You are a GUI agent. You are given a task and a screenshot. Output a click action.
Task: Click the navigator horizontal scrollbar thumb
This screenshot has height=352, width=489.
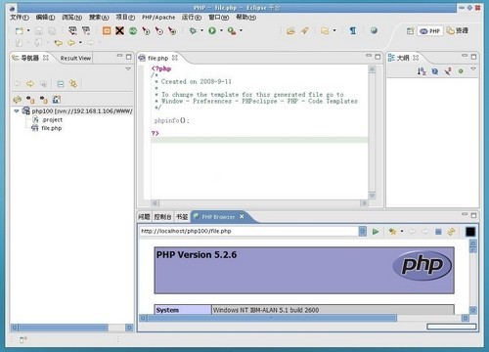coord(64,328)
